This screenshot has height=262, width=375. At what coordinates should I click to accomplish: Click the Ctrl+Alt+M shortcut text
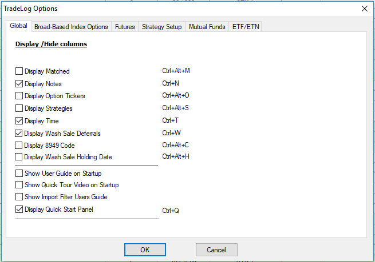tap(176, 71)
